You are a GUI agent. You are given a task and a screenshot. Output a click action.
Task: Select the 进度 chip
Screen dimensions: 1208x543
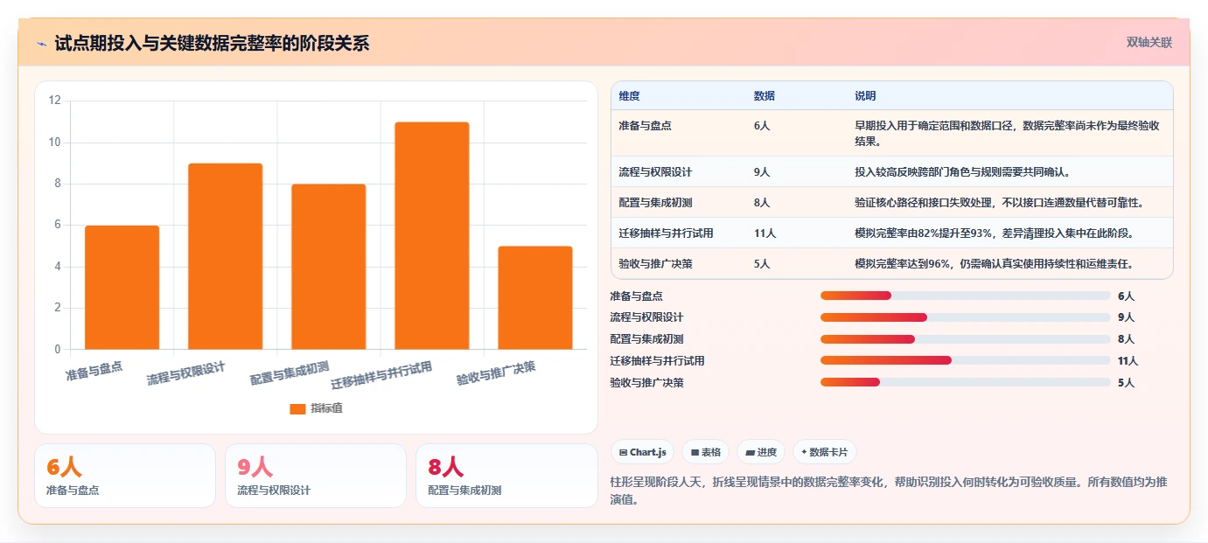(761, 452)
